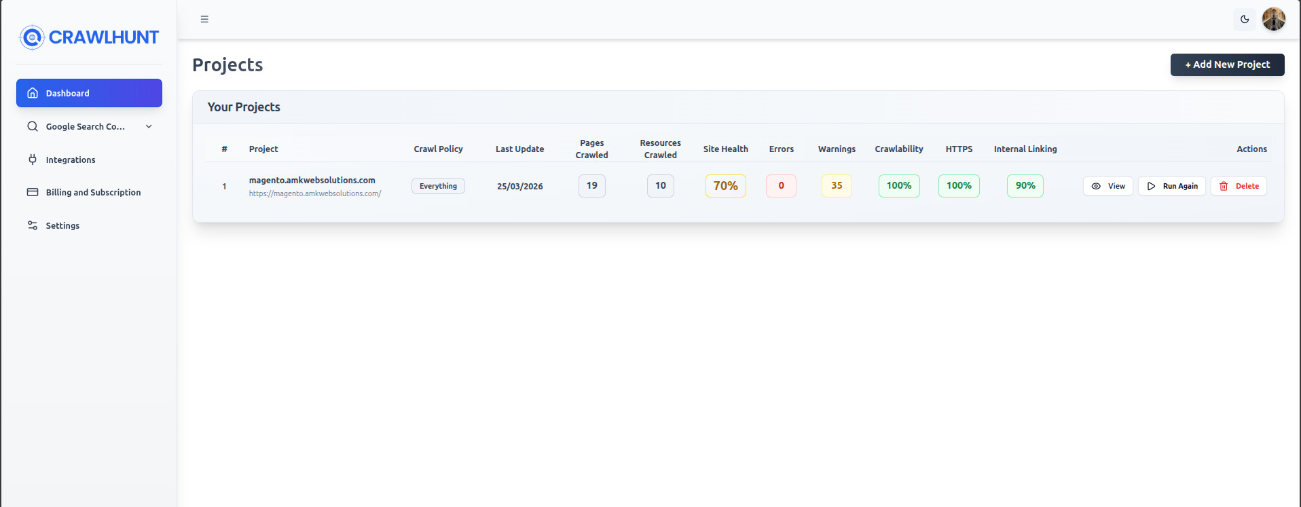
Task: Click the 90% Internal Linking badge
Action: coord(1025,186)
